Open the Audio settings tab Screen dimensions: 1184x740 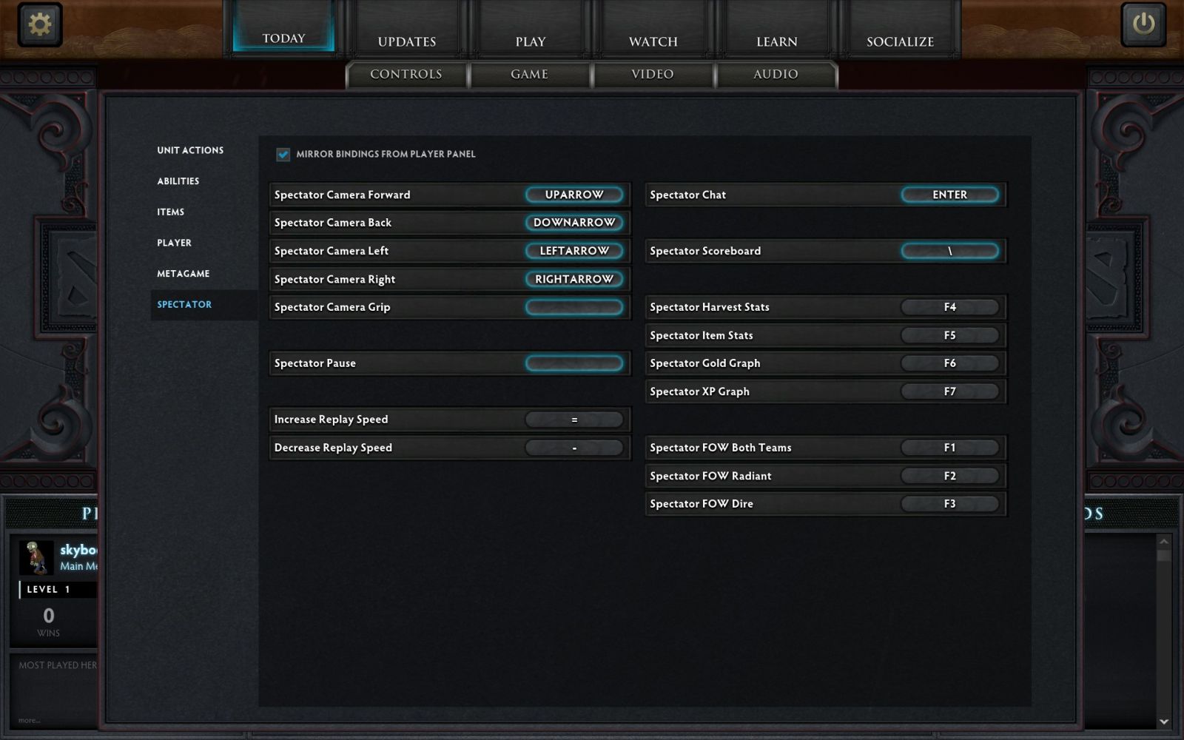[x=775, y=74]
